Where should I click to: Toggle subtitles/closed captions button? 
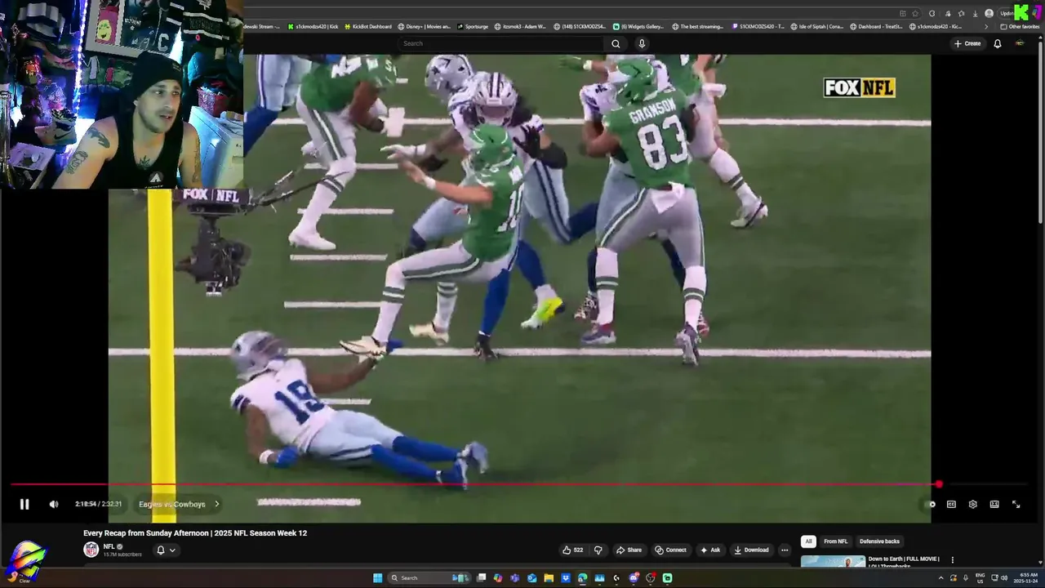click(951, 504)
